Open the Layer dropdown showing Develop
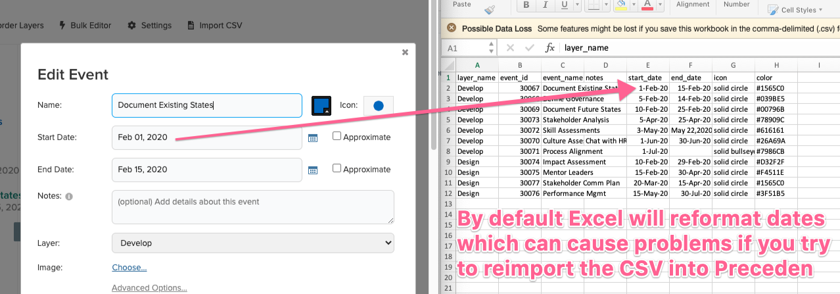 (253, 243)
